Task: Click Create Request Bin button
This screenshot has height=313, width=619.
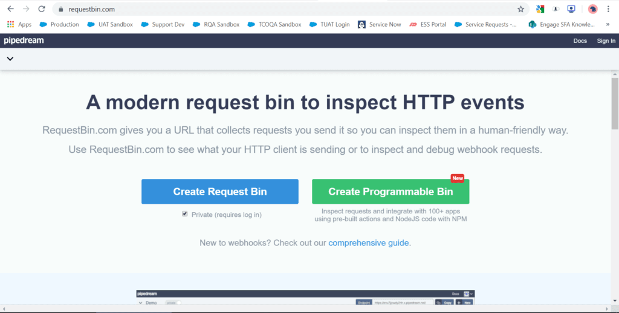Action: point(220,192)
